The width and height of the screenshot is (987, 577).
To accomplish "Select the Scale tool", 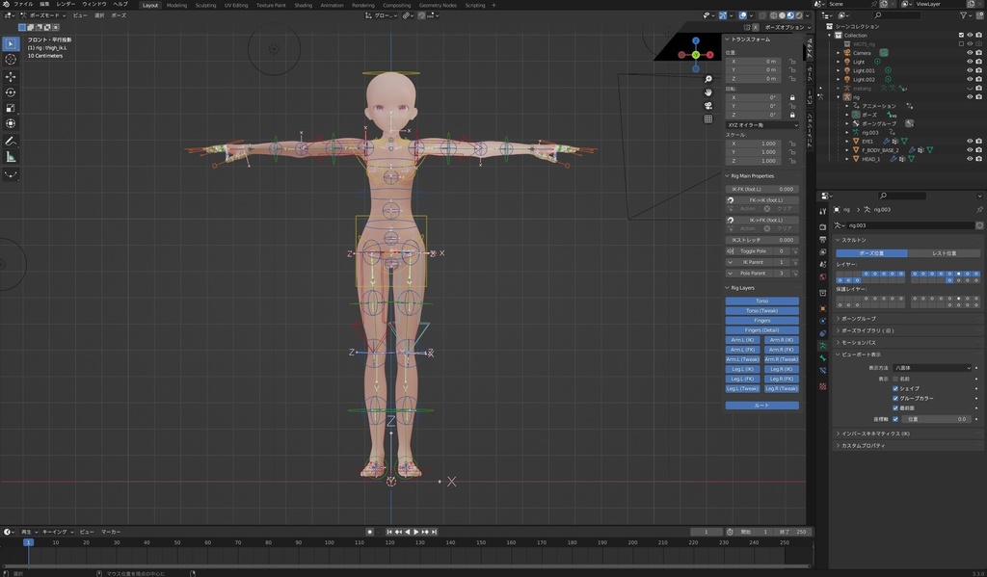I will click(11, 108).
